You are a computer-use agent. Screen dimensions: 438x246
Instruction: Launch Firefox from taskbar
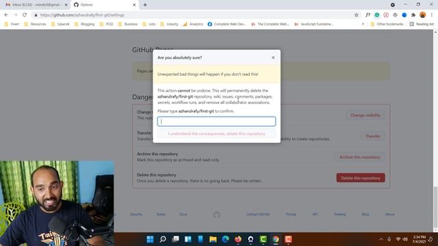[238, 239]
